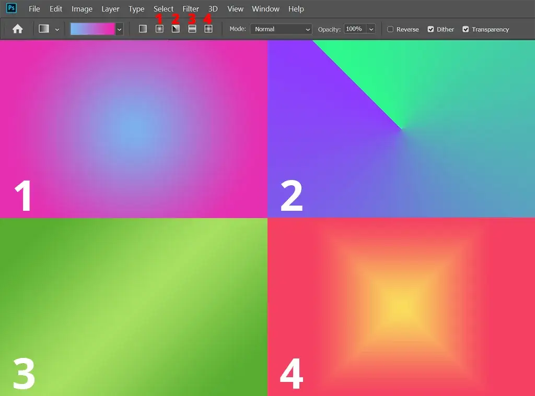Select the Radial gradient style
Image resolution: width=535 pixels, height=396 pixels.
coord(159,29)
